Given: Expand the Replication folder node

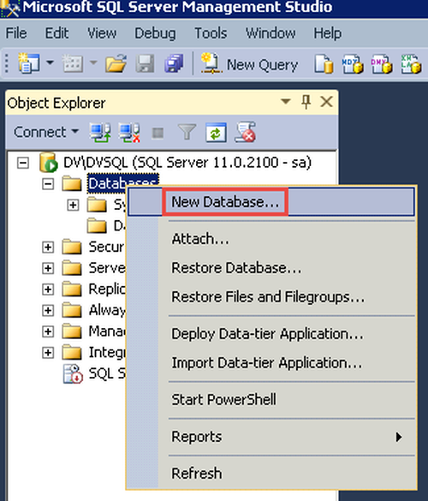Looking at the screenshot, I should 48,289.
